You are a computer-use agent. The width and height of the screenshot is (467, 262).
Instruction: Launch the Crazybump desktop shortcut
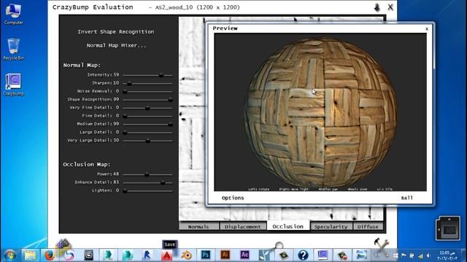click(13, 84)
